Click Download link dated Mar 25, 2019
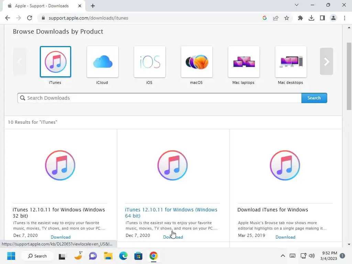This screenshot has width=352, height=264. [x=285, y=237]
